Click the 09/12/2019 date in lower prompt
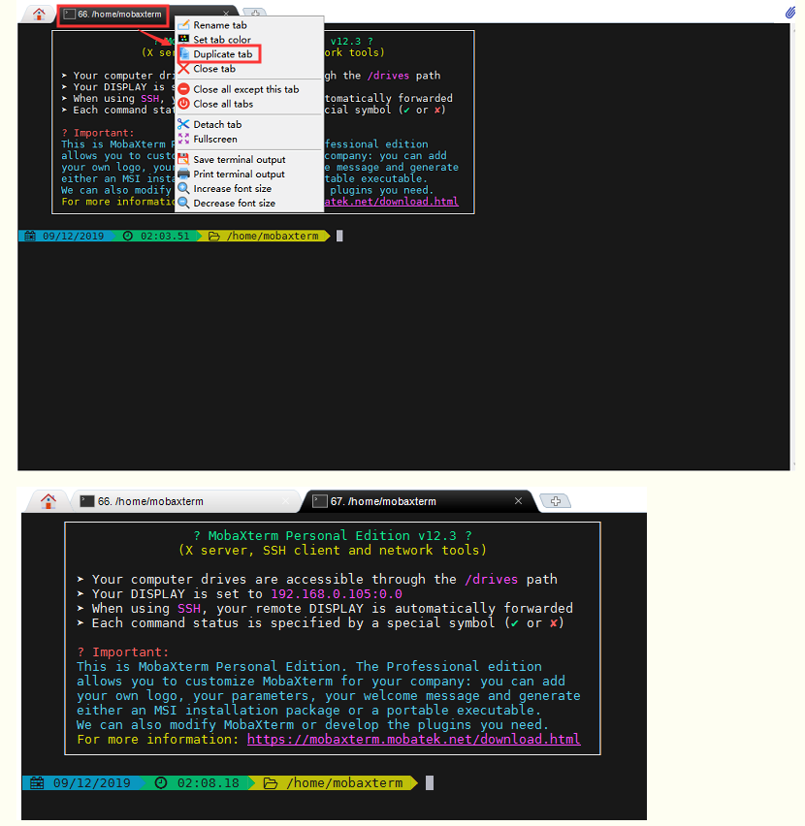This screenshot has height=826, width=805. click(92, 782)
